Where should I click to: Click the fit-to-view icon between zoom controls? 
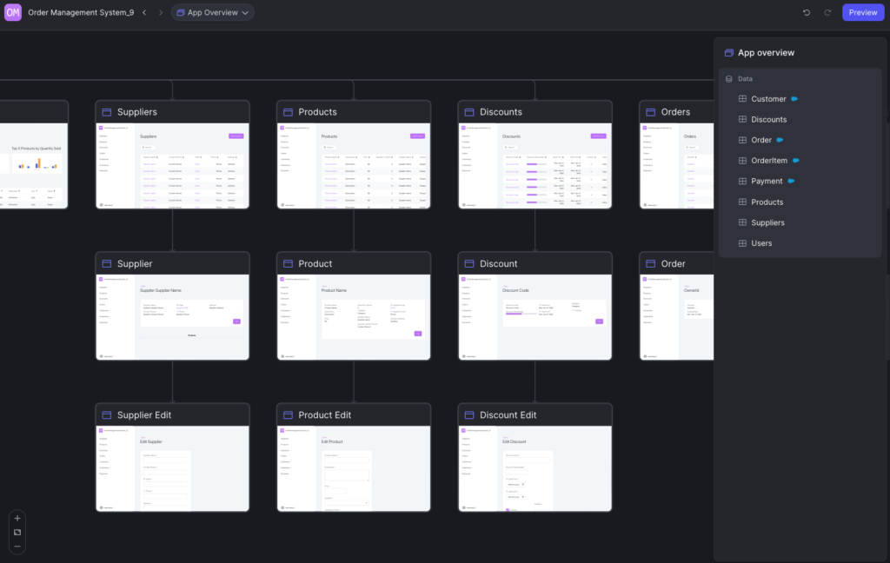tap(17, 533)
